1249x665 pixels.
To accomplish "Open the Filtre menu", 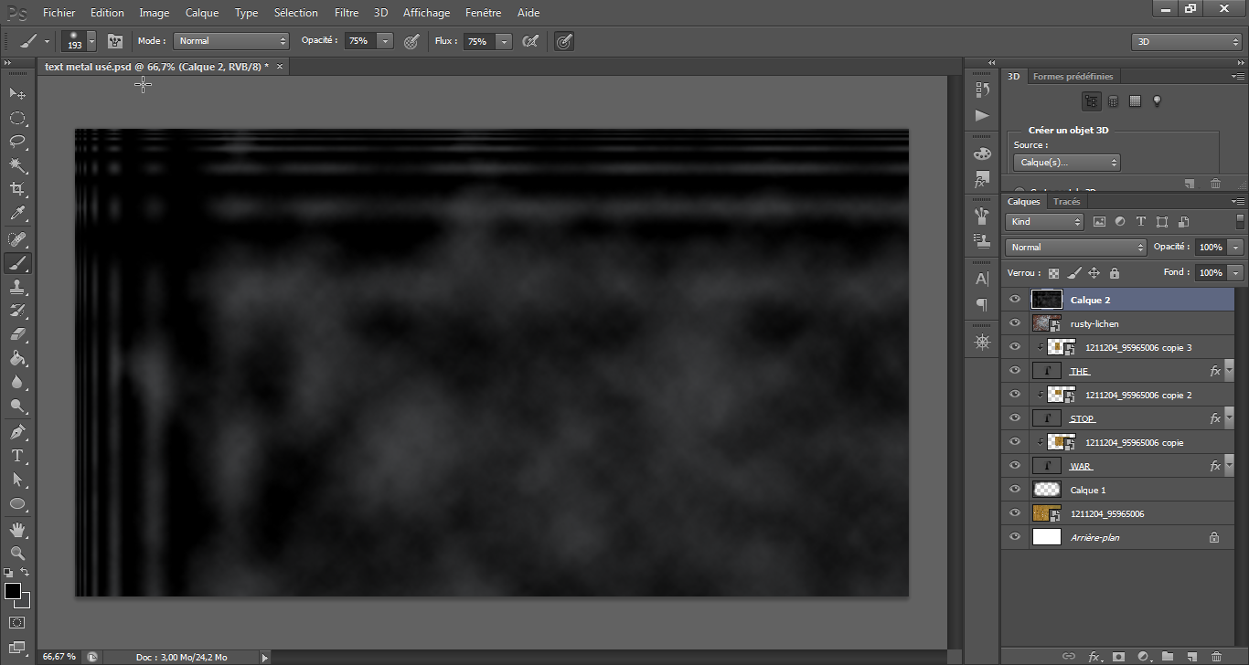I will 347,13.
